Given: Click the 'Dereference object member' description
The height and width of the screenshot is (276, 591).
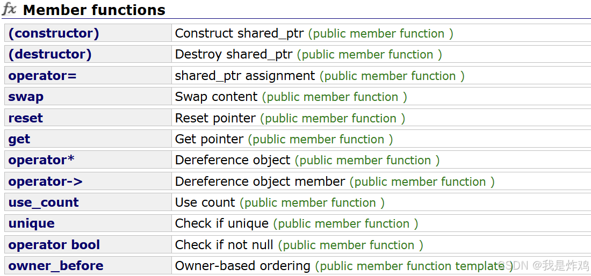Looking at the screenshot, I should tap(260, 181).
